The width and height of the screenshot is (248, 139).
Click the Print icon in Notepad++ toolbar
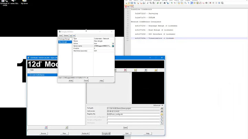[x=144, y=3]
